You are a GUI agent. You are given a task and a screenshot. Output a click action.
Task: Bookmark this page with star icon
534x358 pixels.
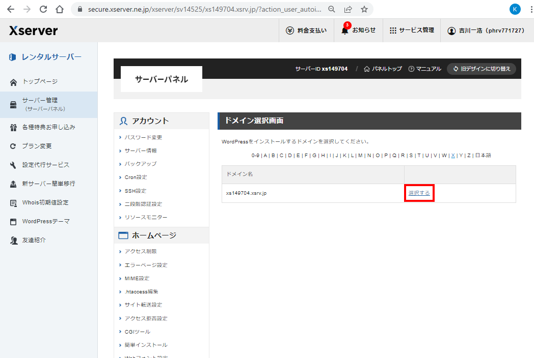point(364,9)
